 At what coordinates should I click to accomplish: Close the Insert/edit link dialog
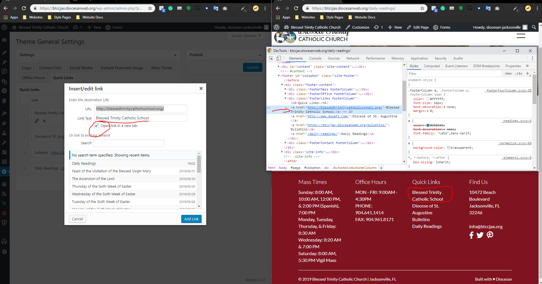click(201, 88)
